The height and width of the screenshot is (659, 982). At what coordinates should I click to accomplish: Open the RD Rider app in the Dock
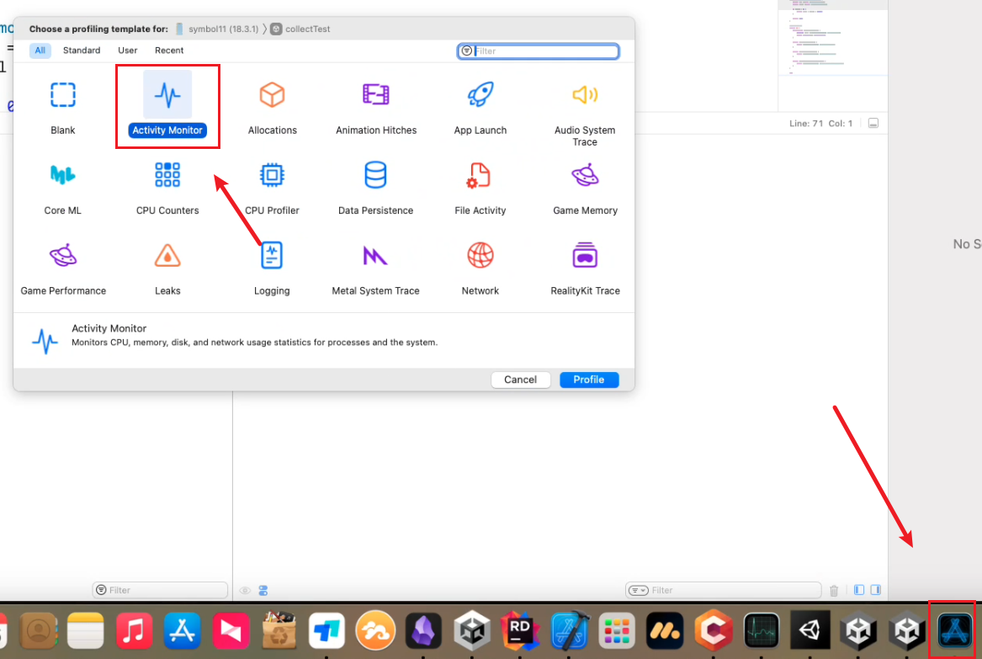click(520, 631)
